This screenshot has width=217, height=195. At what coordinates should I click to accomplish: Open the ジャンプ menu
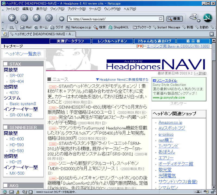(x=57, y=9)
